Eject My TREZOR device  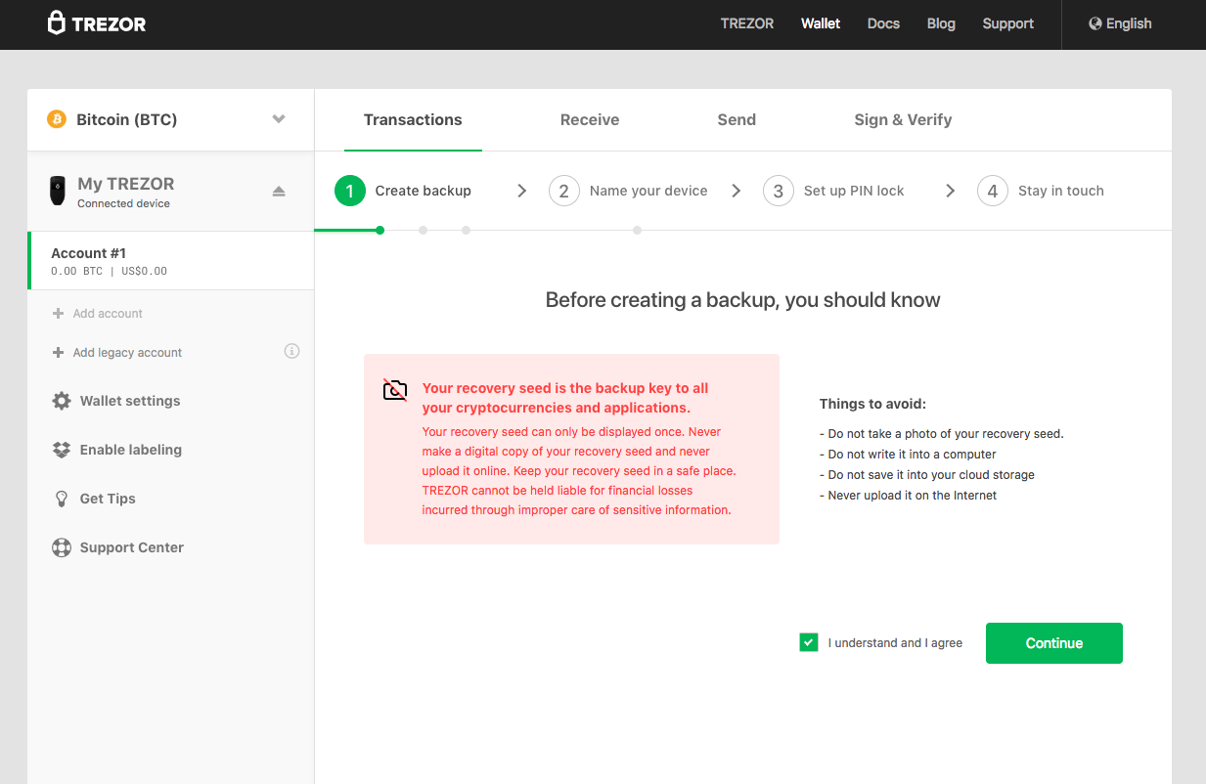(x=279, y=191)
